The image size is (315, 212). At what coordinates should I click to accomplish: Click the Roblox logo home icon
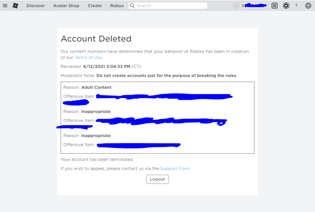pos(15,6)
